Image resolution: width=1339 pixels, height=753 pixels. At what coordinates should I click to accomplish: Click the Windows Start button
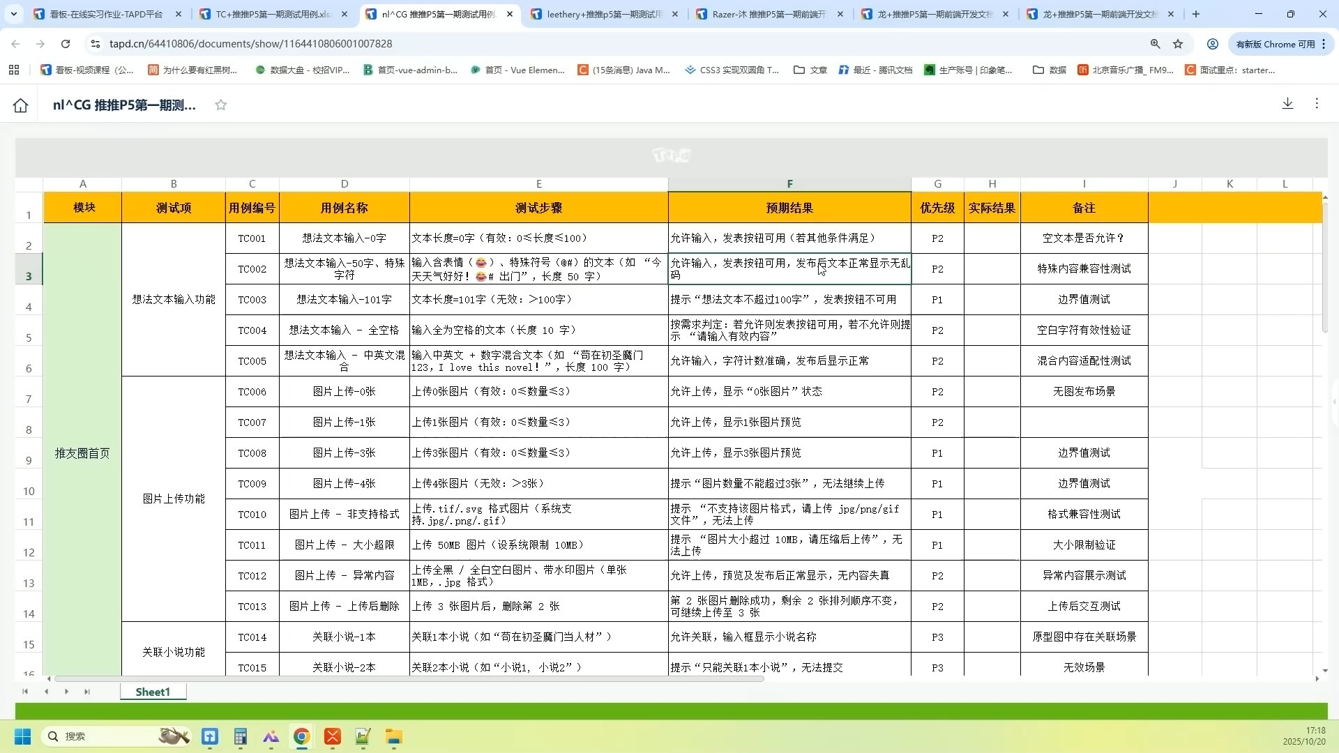tap(22, 736)
